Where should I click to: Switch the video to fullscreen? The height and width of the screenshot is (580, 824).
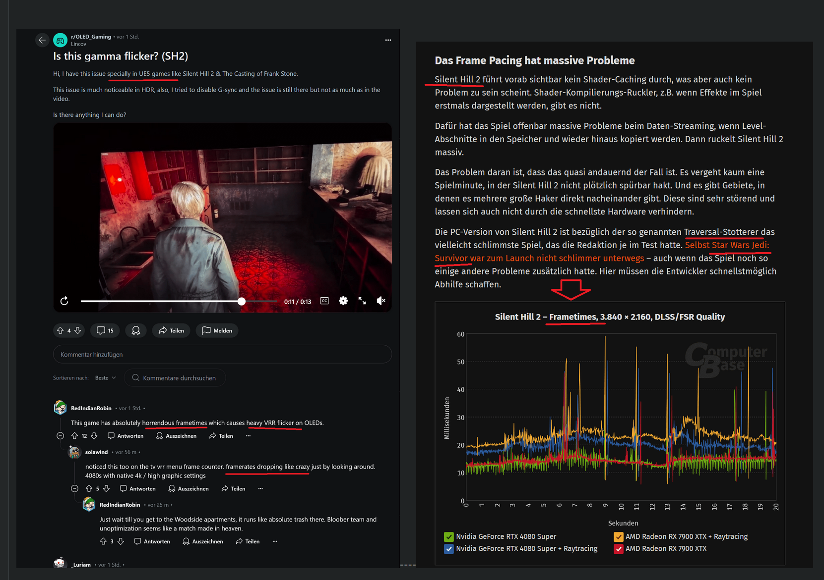coord(362,301)
